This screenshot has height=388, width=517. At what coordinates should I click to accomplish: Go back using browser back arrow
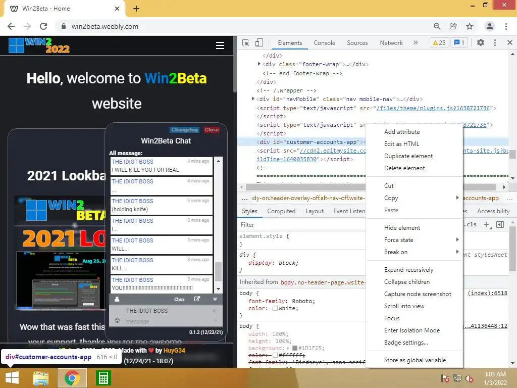pyautogui.click(x=11, y=26)
